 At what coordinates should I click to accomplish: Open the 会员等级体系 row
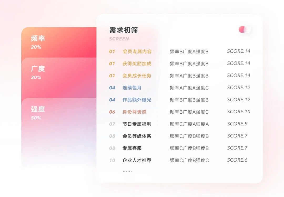pyautogui.click(x=180, y=136)
